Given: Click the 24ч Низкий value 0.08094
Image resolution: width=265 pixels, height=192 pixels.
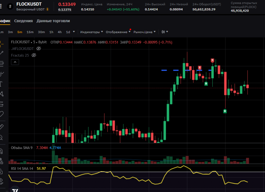Looking at the screenshot, I should (176, 9).
